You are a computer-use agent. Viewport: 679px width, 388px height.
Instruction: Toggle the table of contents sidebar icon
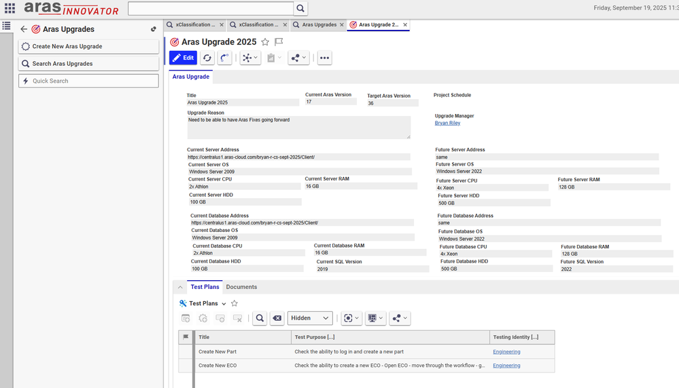click(x=7, y=26)
